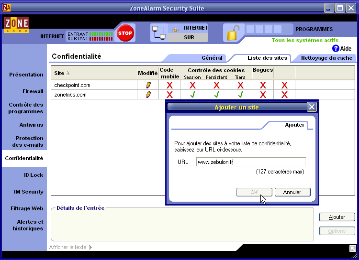Toggle Bogues X for zonelabs.com

(263, 95)
